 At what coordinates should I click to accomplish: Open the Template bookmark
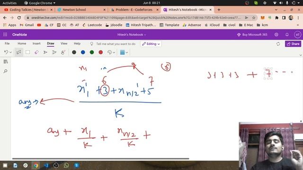coord(169,25)
